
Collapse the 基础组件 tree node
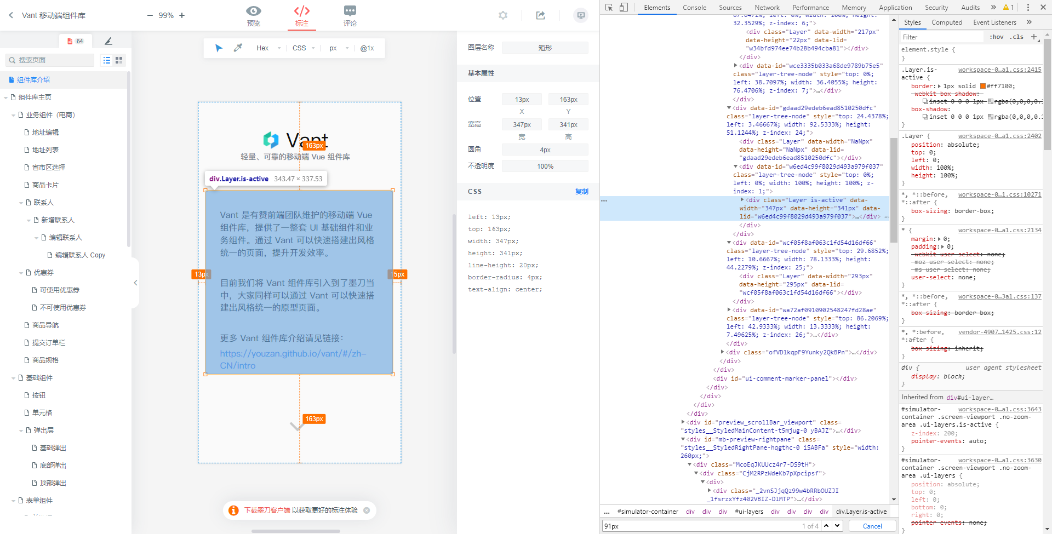tap(14, 378)
